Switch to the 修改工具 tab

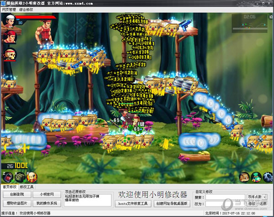coord(26,187)
